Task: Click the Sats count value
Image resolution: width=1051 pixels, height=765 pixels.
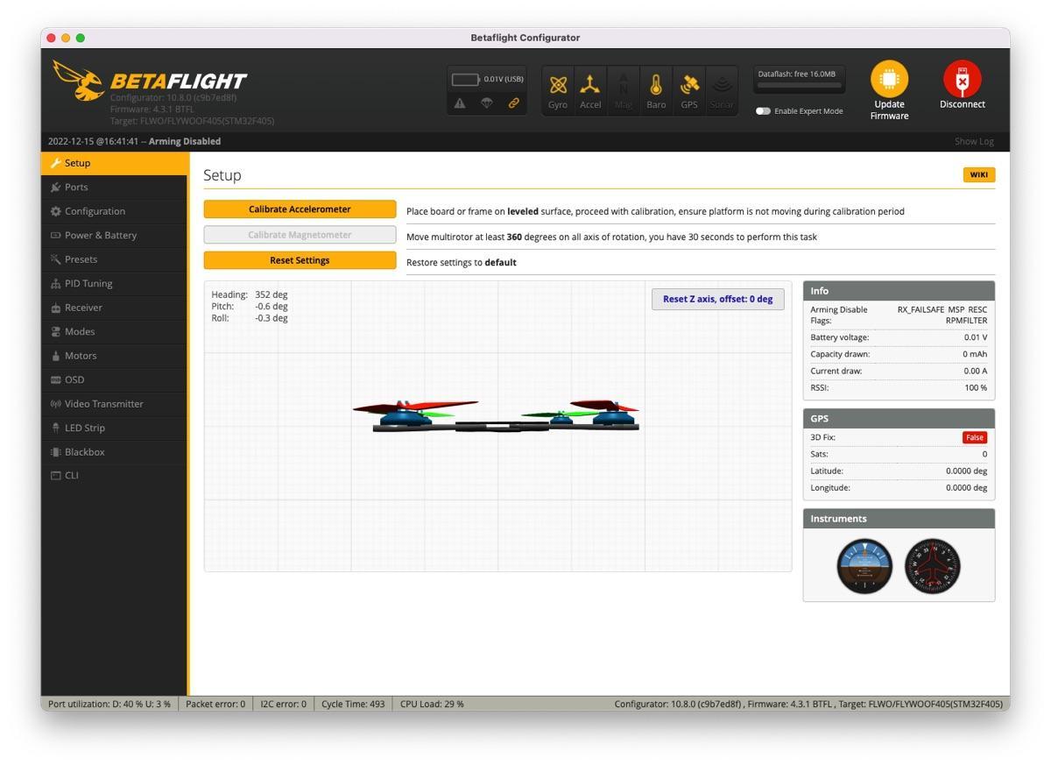Action: (x=984, y=454)
